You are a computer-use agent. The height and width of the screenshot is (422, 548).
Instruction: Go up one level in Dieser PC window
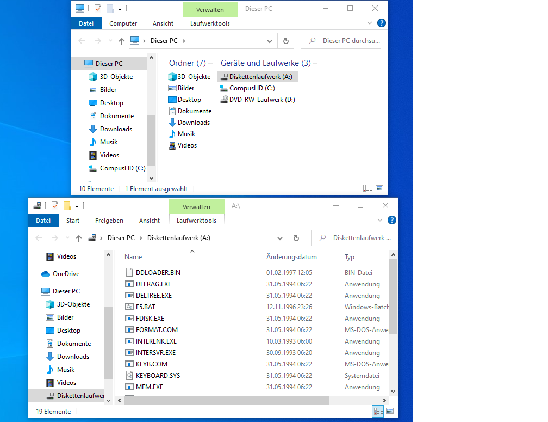[x=121, y=41]
